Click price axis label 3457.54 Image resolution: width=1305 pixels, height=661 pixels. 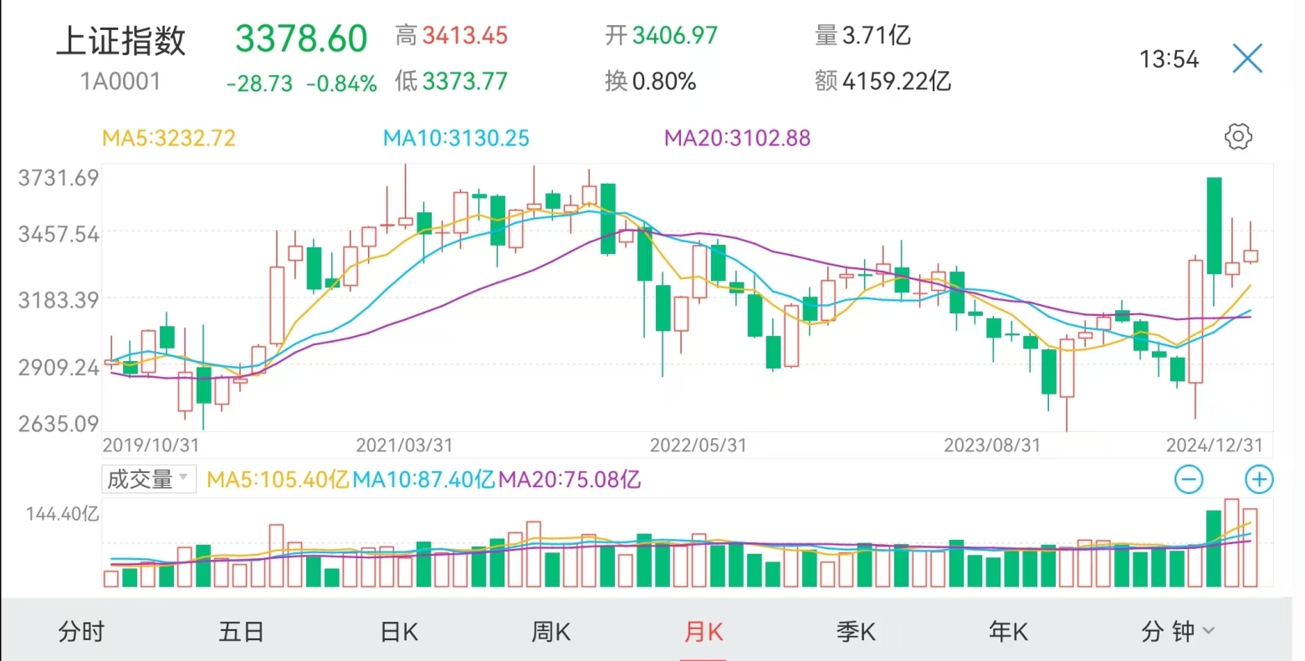pos(59,234)
